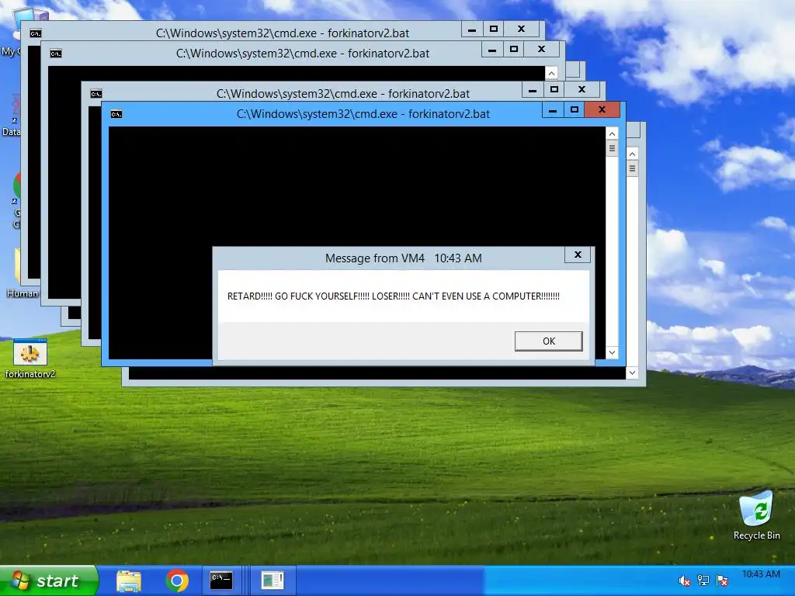This screenshot has width=795, height=596.
Task: Click the 10:43 AM taskbar clock
Action: tap(761, 574)
